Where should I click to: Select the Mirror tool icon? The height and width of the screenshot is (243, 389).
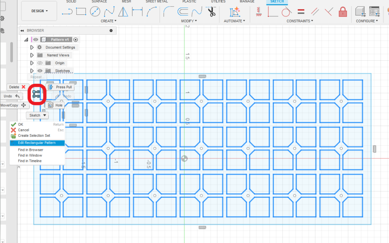click(x=123, y=11)
